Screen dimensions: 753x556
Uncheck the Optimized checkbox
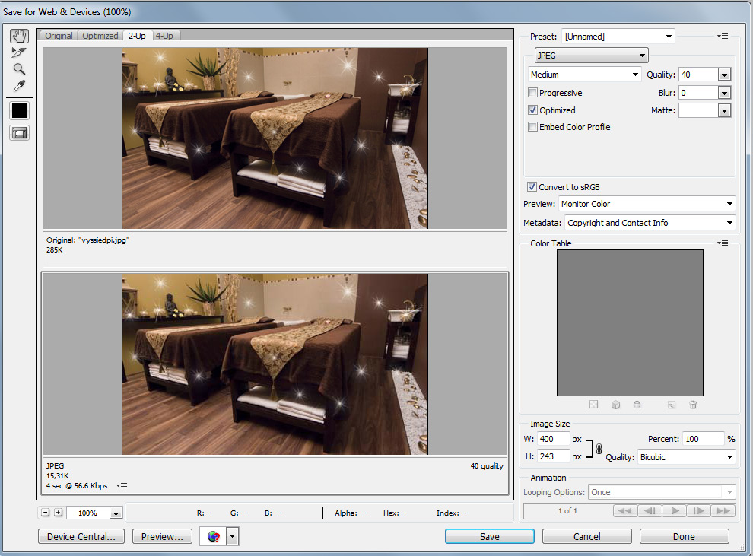click(x=532, y=110)
